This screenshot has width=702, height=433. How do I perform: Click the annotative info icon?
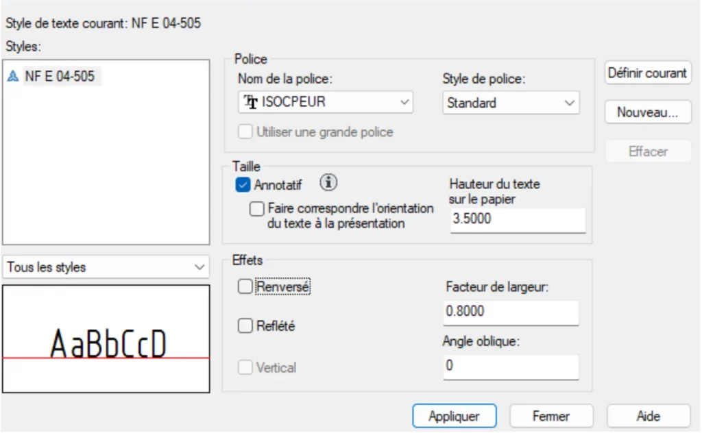pyautogui.click(x=330, y=183)
